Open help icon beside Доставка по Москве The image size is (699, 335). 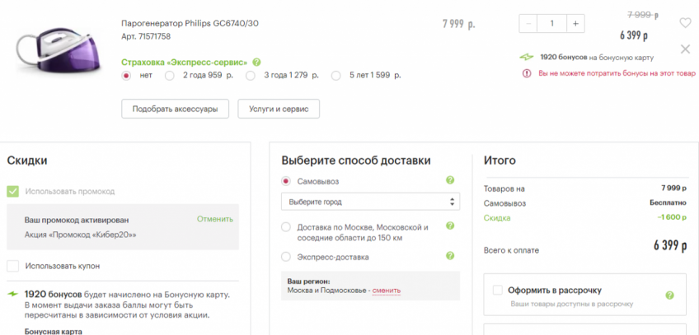point(450,226)
